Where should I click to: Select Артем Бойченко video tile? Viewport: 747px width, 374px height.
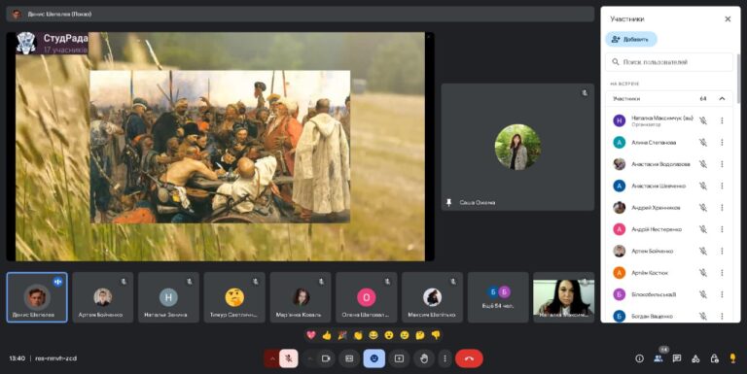(102, 297)
